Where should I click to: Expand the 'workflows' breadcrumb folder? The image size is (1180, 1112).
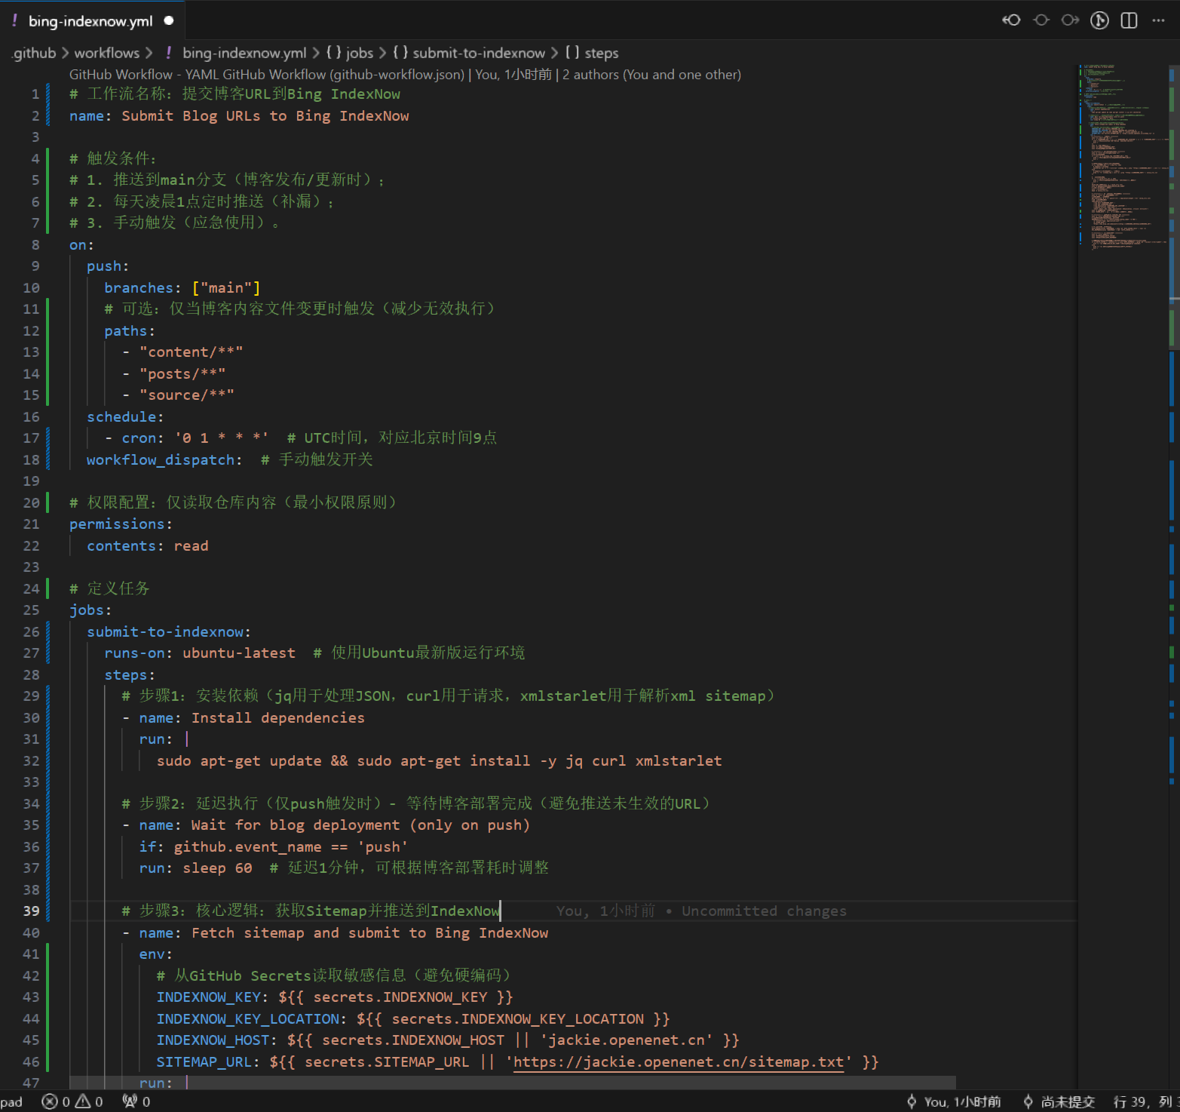tap(106, 53)
